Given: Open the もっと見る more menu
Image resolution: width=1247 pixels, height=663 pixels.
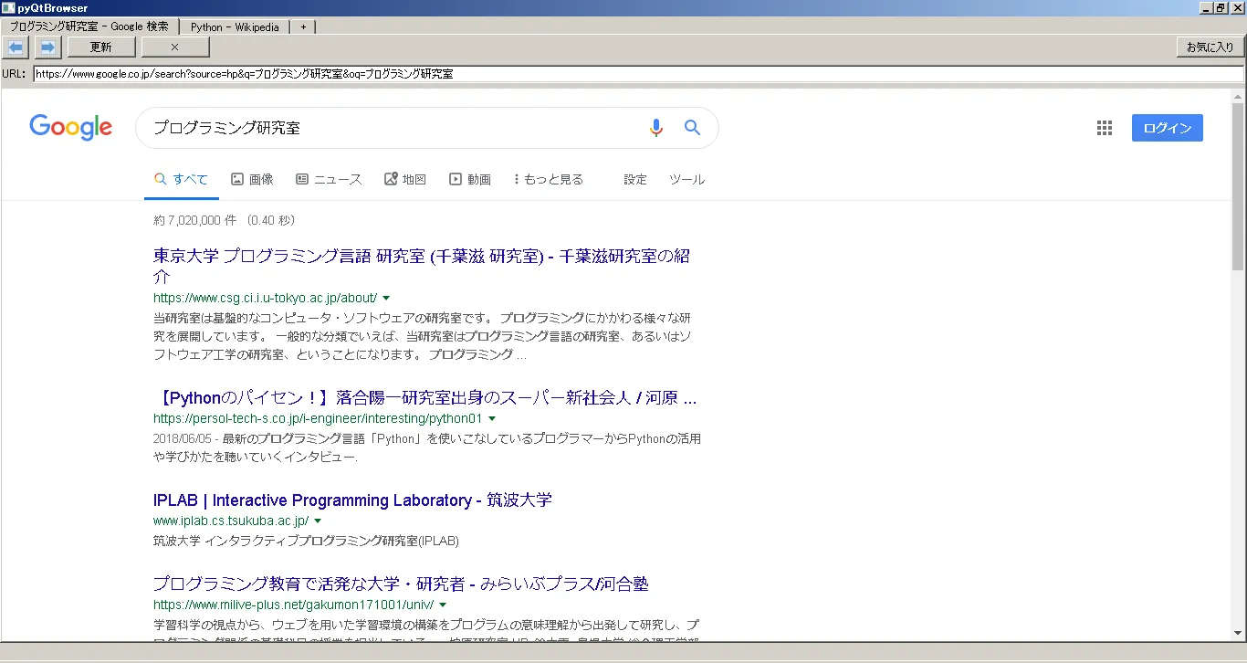Looking at the screenshot, I should point(549,180).
